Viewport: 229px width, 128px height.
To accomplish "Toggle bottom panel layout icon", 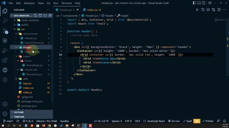I will 199,3.
